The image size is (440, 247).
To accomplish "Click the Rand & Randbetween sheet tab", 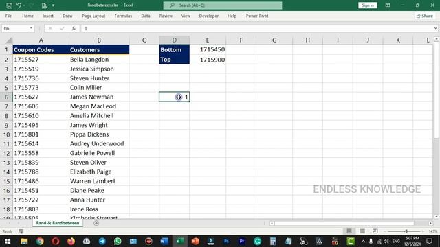I will (x=58, y=223).
